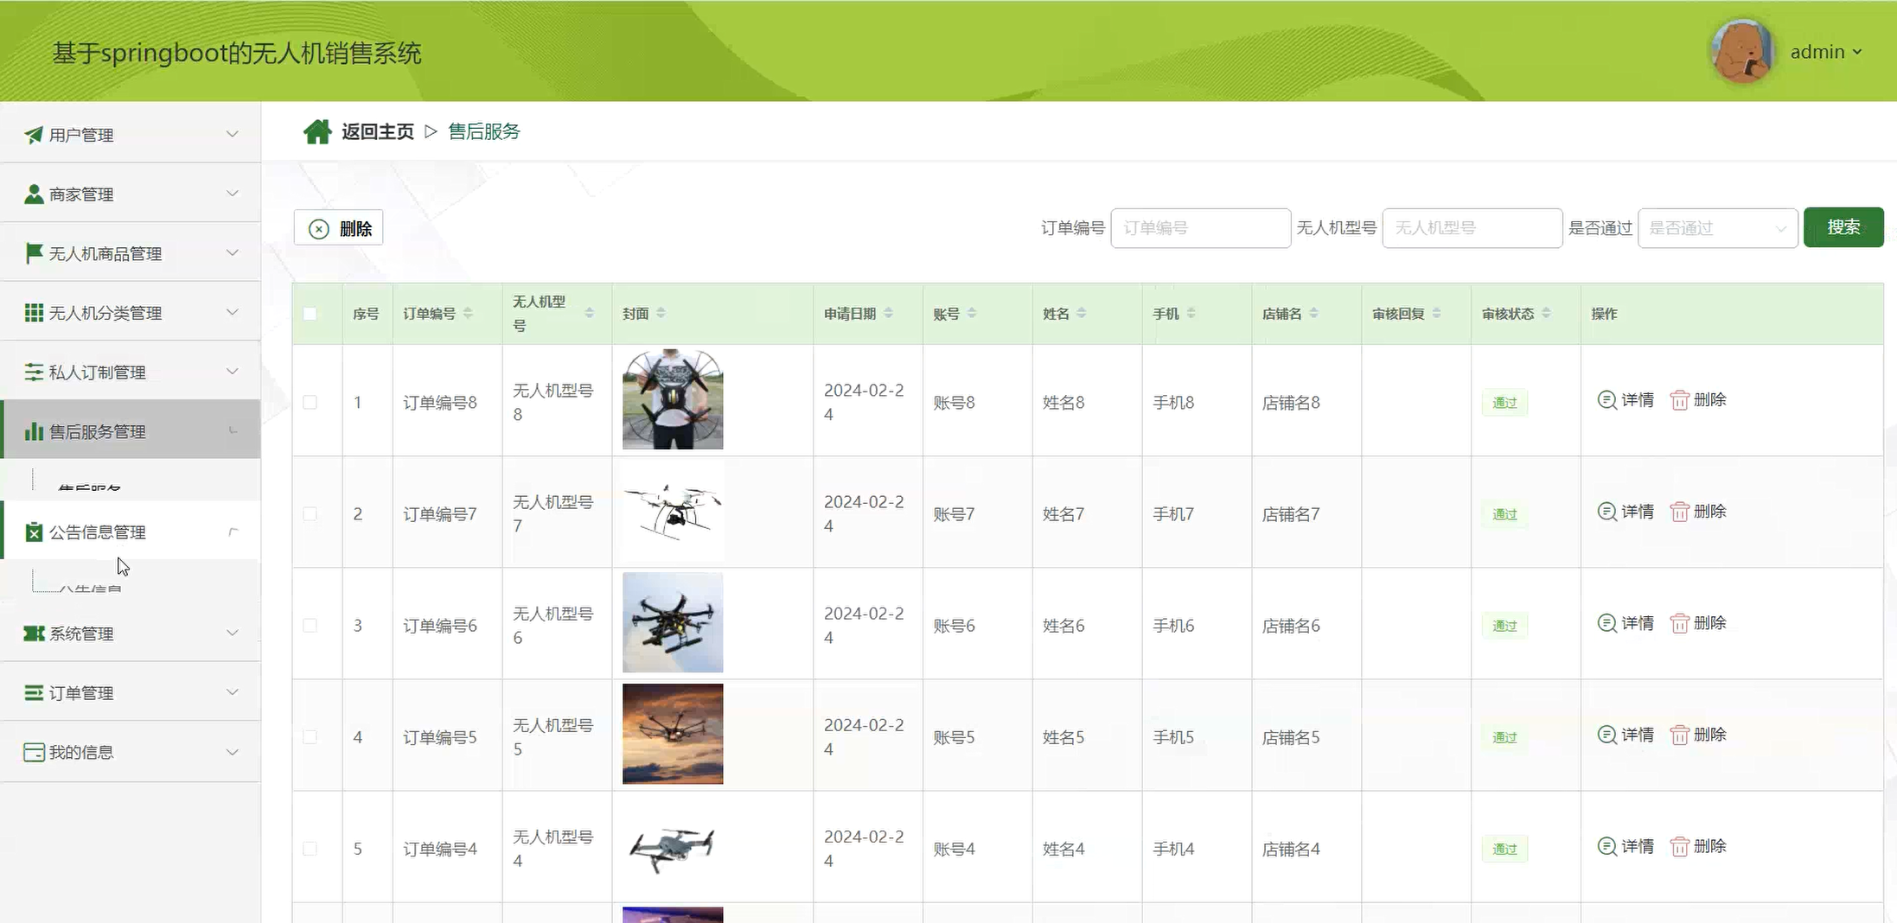Image resolution: width=1897 pixels, height=923 pixels.
Task: Check the 订单编号7 row checkbox
Action: (310, 513)
